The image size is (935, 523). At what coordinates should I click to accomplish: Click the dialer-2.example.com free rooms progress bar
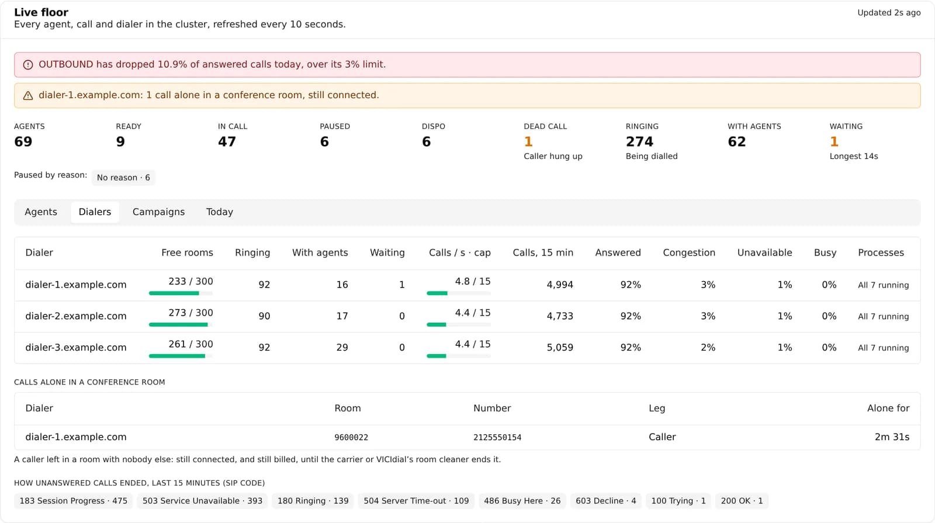point(181,325)
